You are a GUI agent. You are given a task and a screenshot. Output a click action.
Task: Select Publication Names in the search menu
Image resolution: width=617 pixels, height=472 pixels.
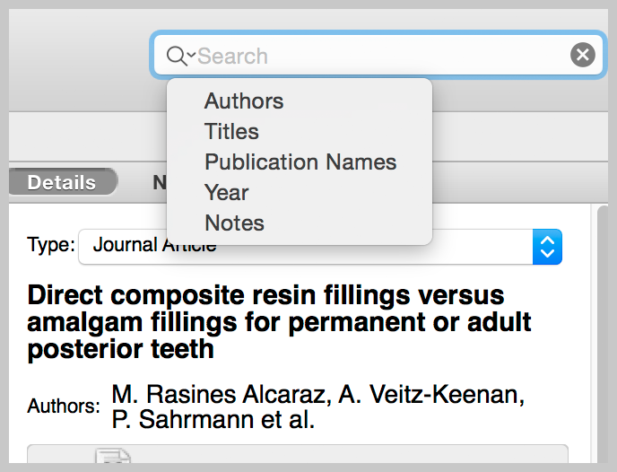[x=300, y=162]
